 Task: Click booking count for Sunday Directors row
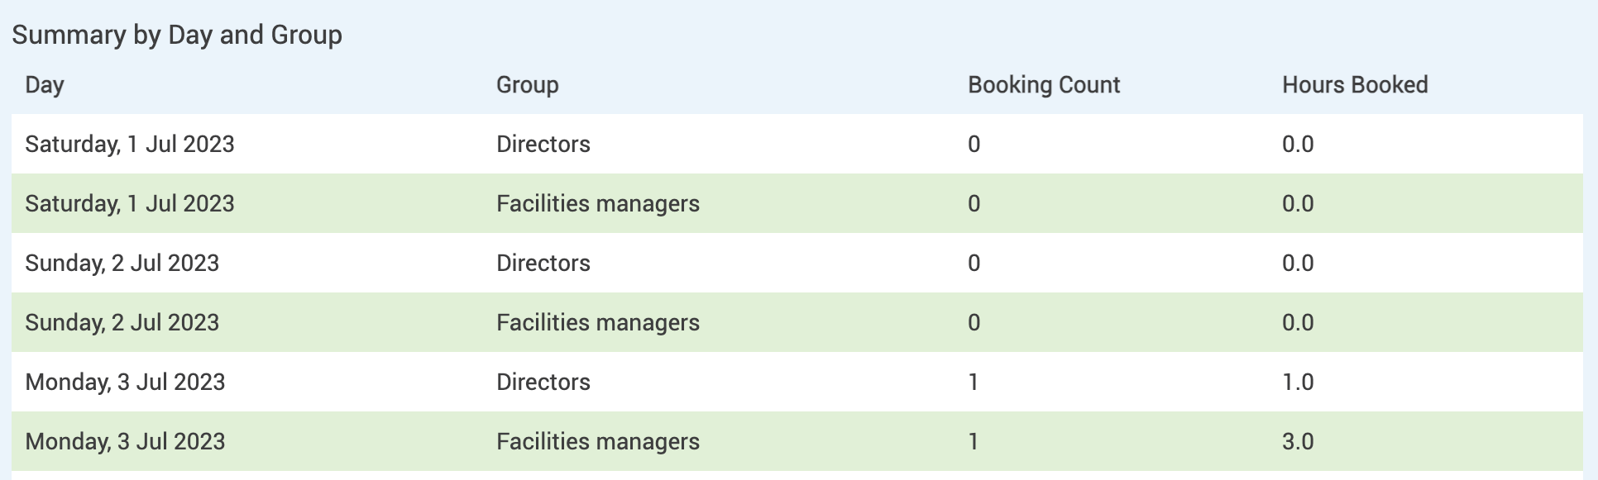coord(974,264)
